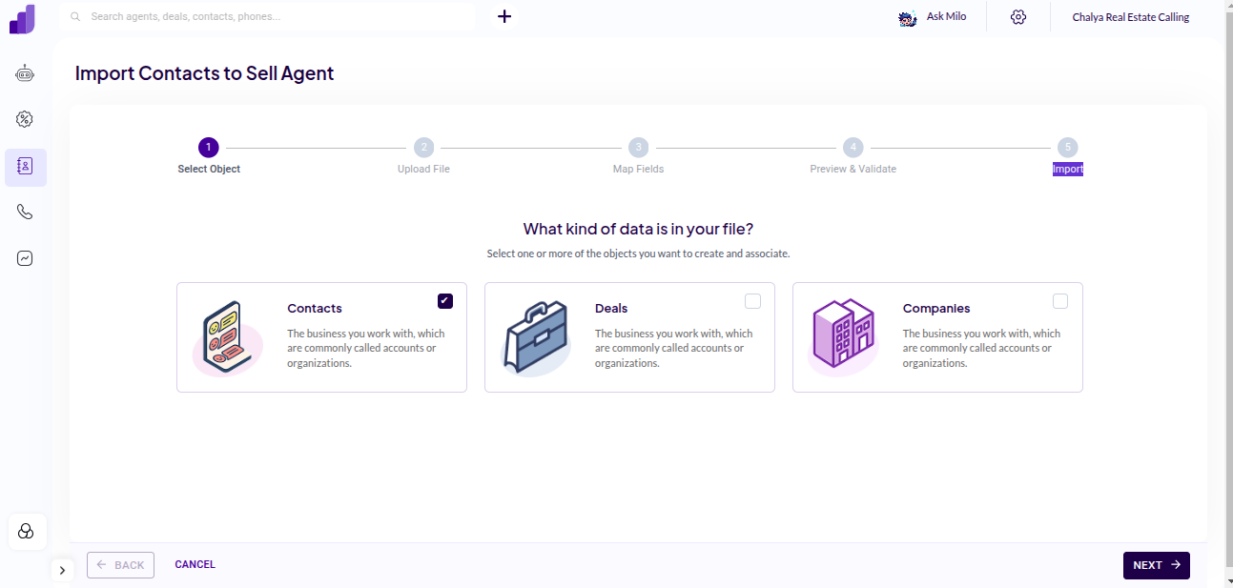1233x588 pixels.
Task: Check the Deals checkbox
Action: [x=753, y=301]
